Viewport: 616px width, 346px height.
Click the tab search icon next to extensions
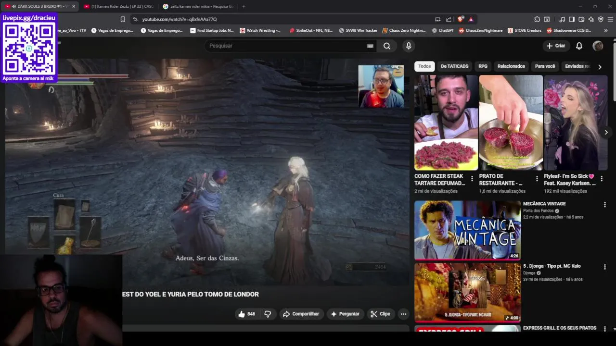547,19
